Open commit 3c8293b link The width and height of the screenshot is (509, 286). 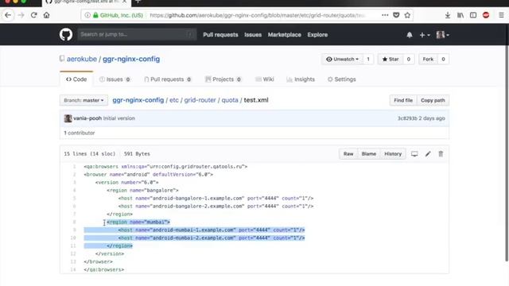[x=407, y=118]
